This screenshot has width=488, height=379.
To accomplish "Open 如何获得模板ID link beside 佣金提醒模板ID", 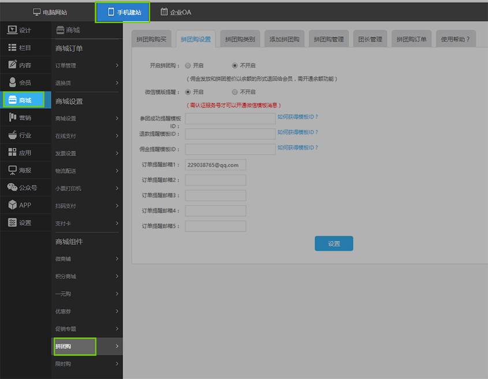I will click(x=297, y=147).
